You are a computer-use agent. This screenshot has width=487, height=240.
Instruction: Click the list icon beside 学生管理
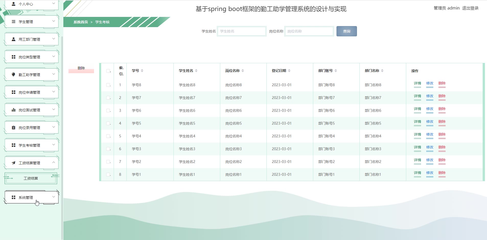pyautogui.click(x=14, y=22)
